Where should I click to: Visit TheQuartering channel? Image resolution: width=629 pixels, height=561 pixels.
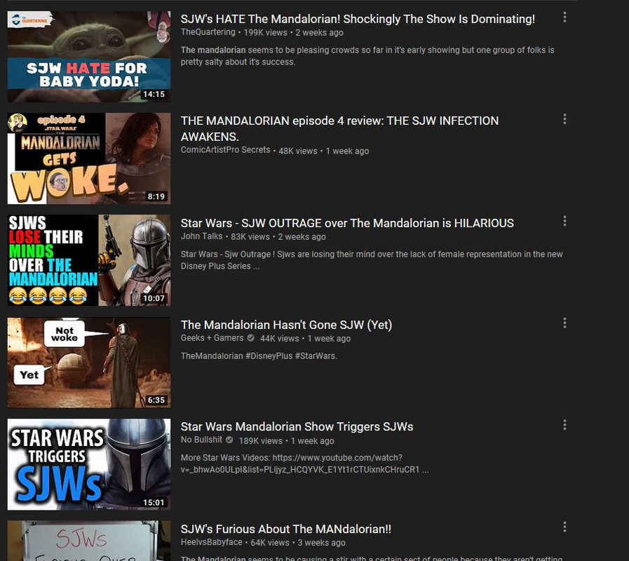208,32
